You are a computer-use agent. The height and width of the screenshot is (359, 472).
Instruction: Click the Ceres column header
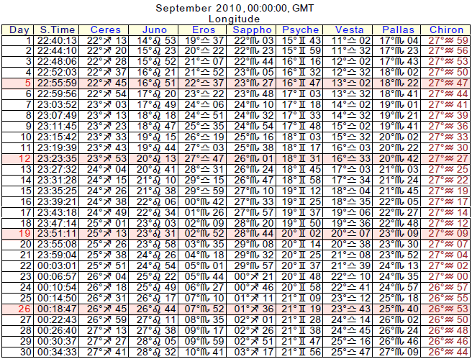(105, 29)
